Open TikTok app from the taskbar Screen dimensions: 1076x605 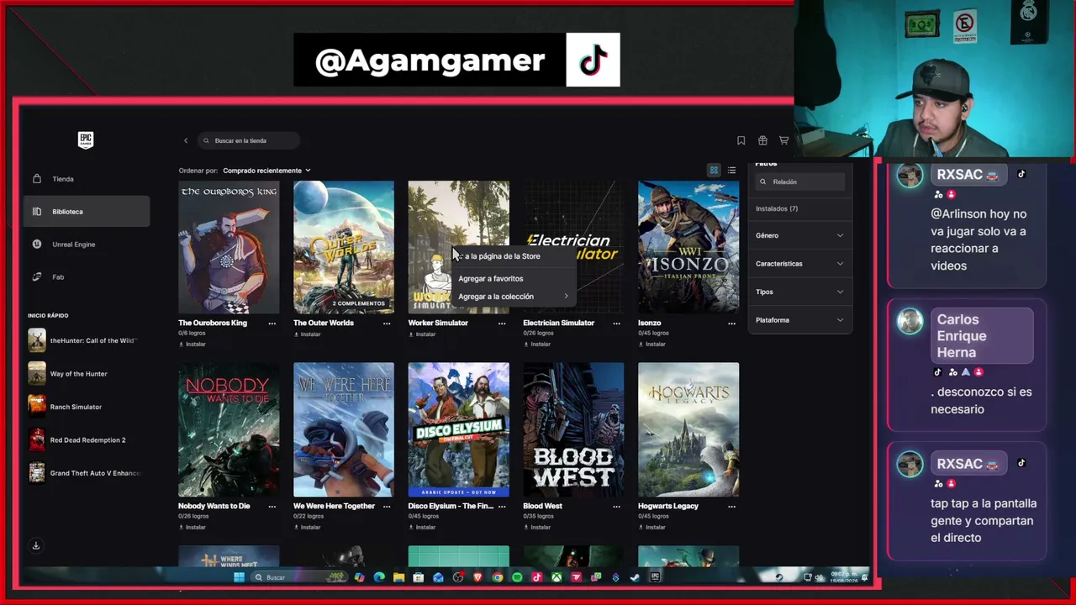tap(536, 577)
